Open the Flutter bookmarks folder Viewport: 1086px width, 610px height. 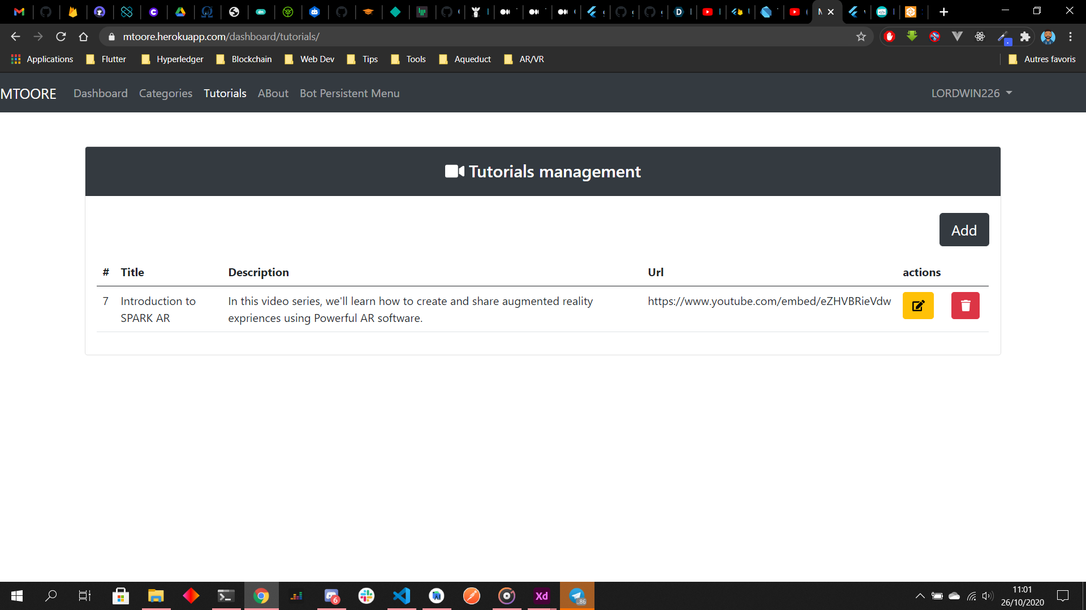(106, 59)
